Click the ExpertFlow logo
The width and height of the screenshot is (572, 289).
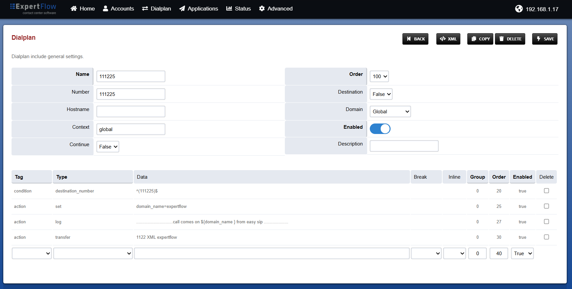pos(33,9)
